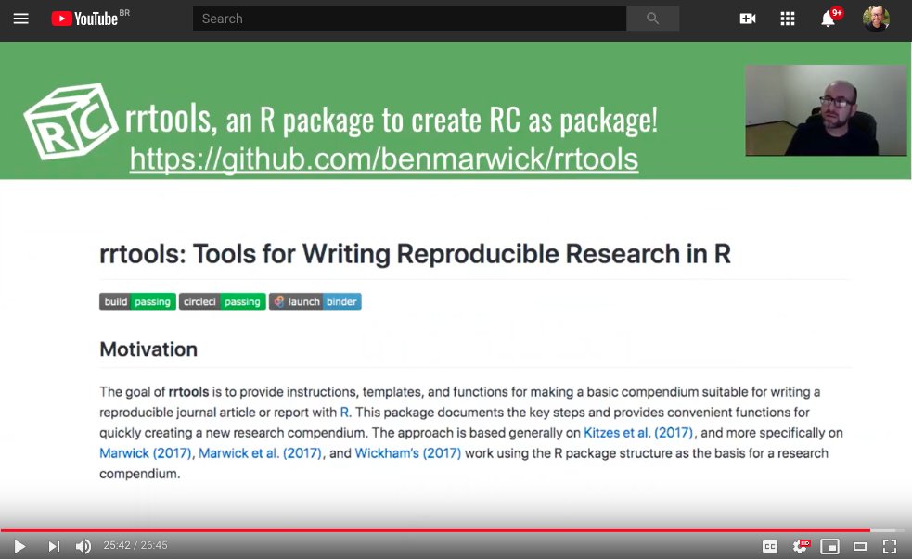Open the notifications bell

829,19
